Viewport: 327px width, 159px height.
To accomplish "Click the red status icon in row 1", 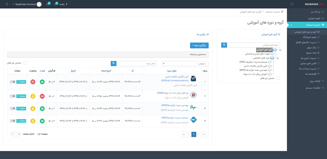I will 33,82.
